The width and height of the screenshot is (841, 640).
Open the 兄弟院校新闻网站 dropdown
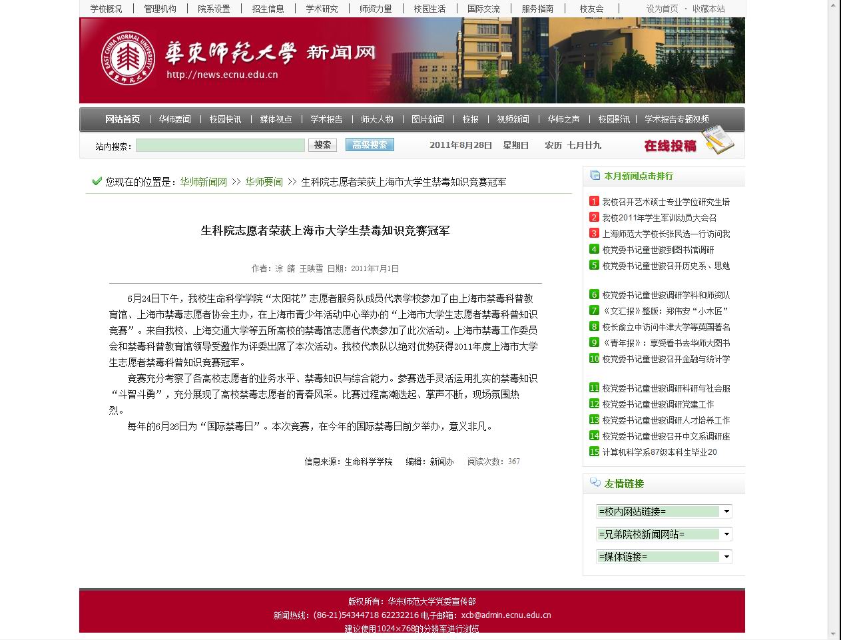726,534
